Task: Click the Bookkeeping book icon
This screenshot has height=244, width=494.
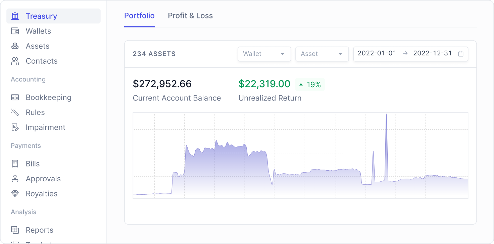Action: [x=15, y=98]
